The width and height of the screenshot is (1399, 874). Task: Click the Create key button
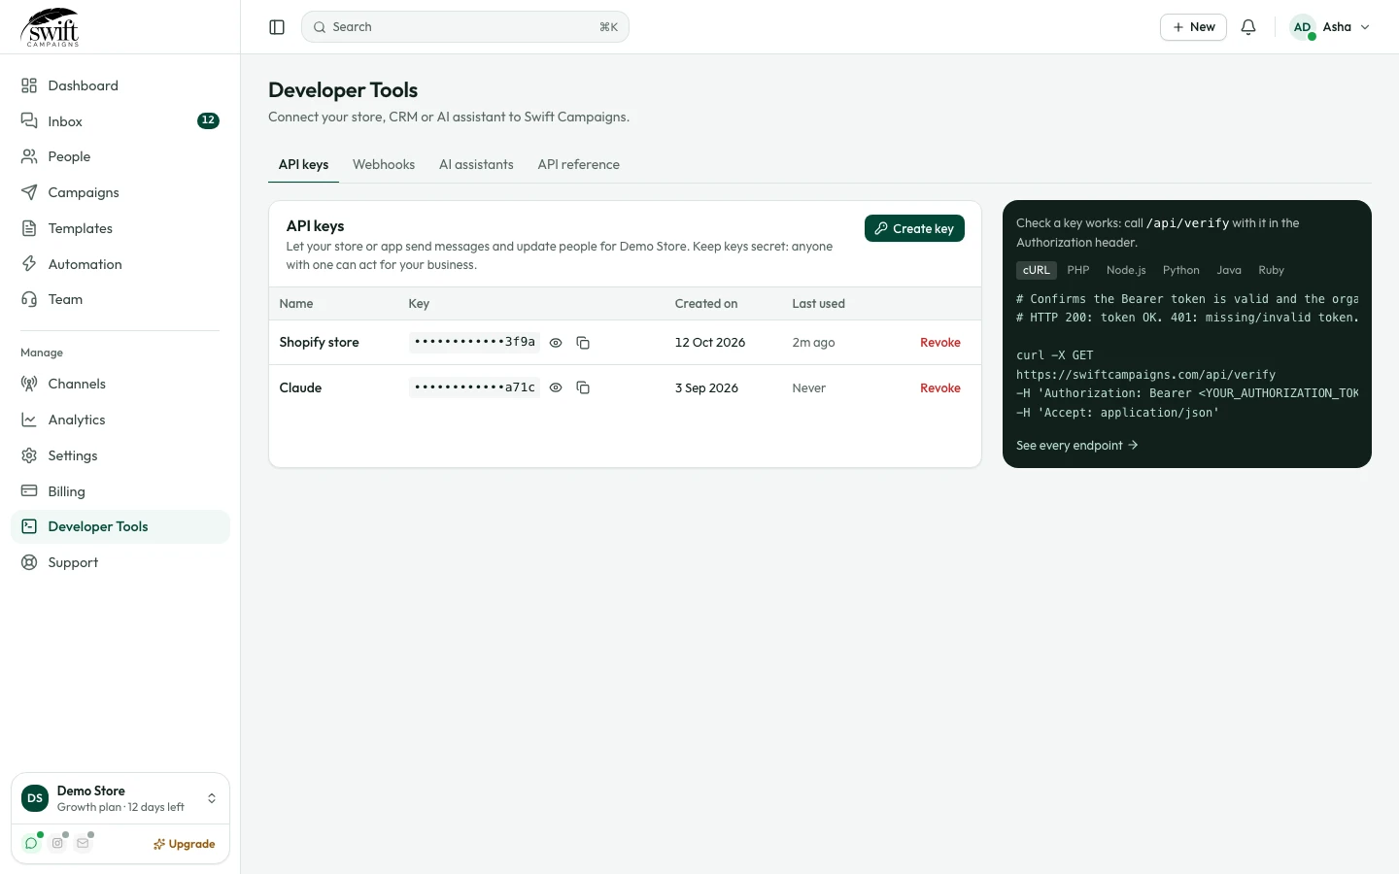(x=914, y=228)
